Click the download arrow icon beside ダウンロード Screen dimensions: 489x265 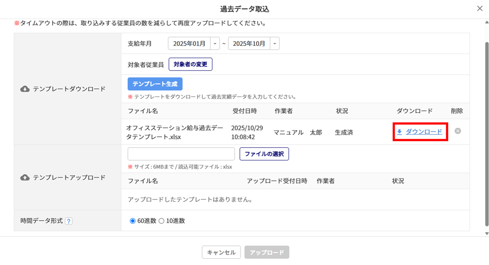point(400,132)
